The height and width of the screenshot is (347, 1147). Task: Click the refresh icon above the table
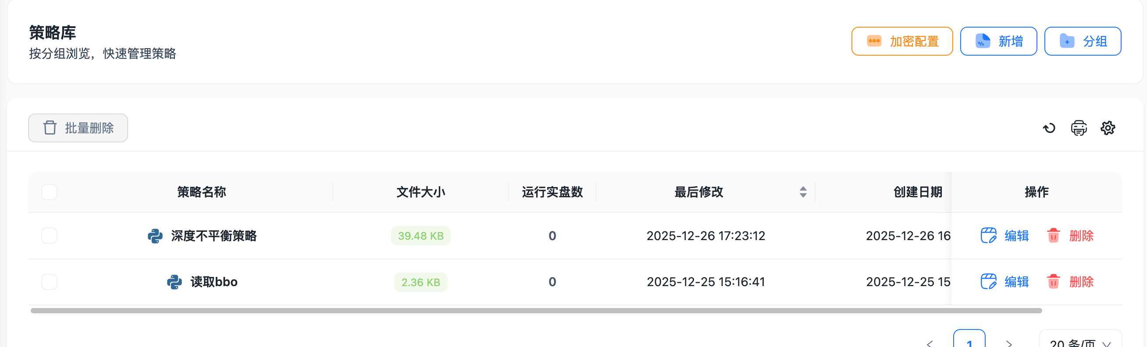click(x=1050, y=128)
